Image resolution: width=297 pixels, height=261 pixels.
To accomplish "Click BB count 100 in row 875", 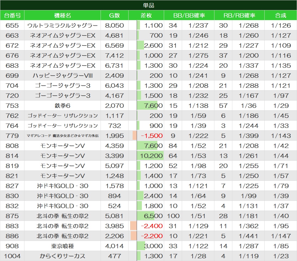I will [173, 216].
